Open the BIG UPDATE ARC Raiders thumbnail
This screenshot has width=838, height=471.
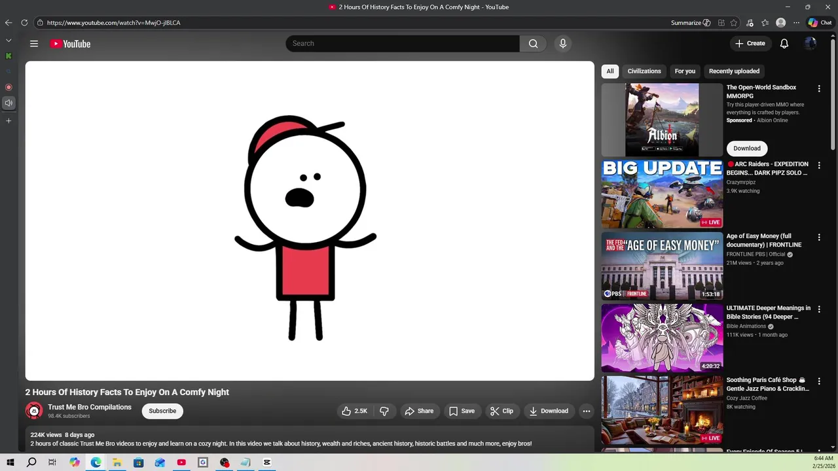coord(662,194)
